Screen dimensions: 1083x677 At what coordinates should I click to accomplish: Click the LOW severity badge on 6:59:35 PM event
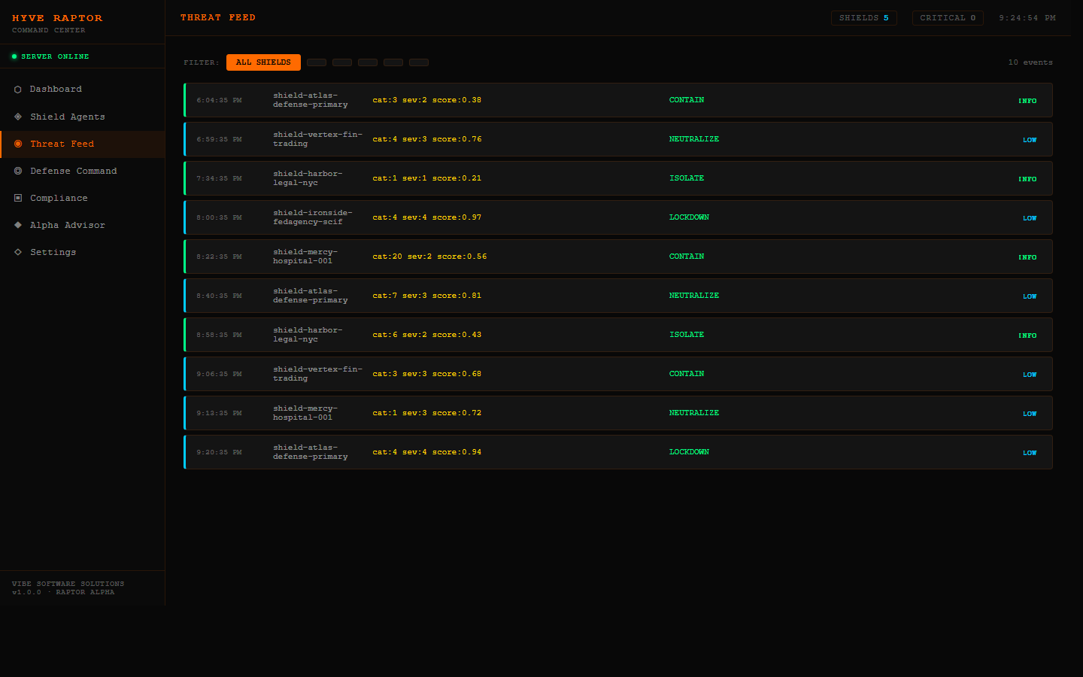point(1030,140)
